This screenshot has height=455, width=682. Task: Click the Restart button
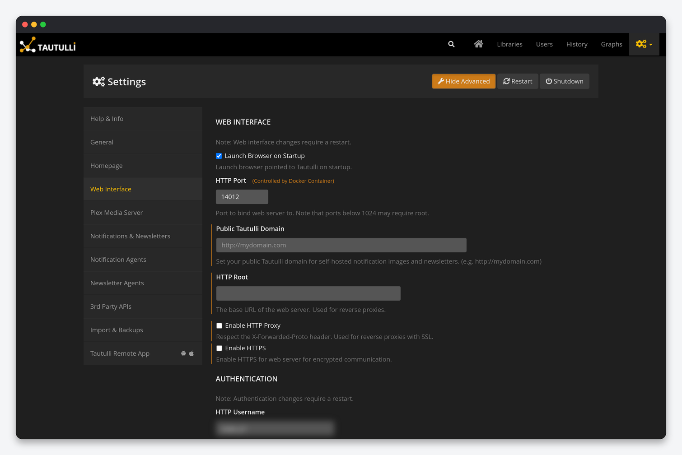tap(518, 81)
